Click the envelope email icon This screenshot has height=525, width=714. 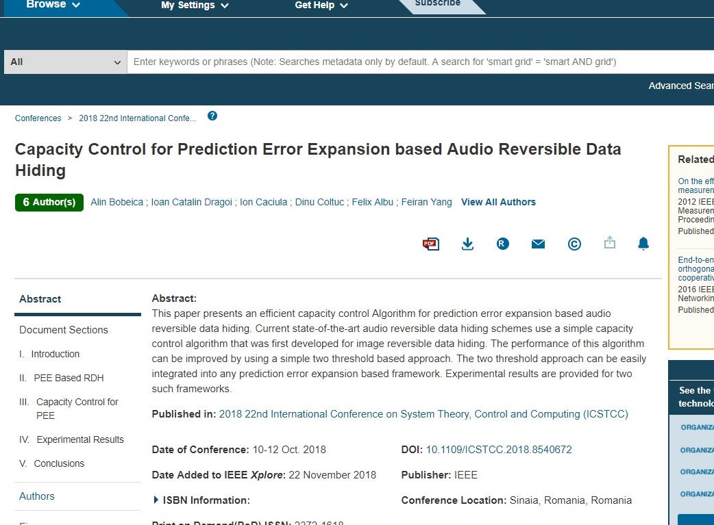tap(538, 244)
